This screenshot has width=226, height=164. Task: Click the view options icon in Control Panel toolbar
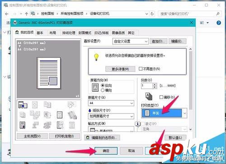click(202, 23)
